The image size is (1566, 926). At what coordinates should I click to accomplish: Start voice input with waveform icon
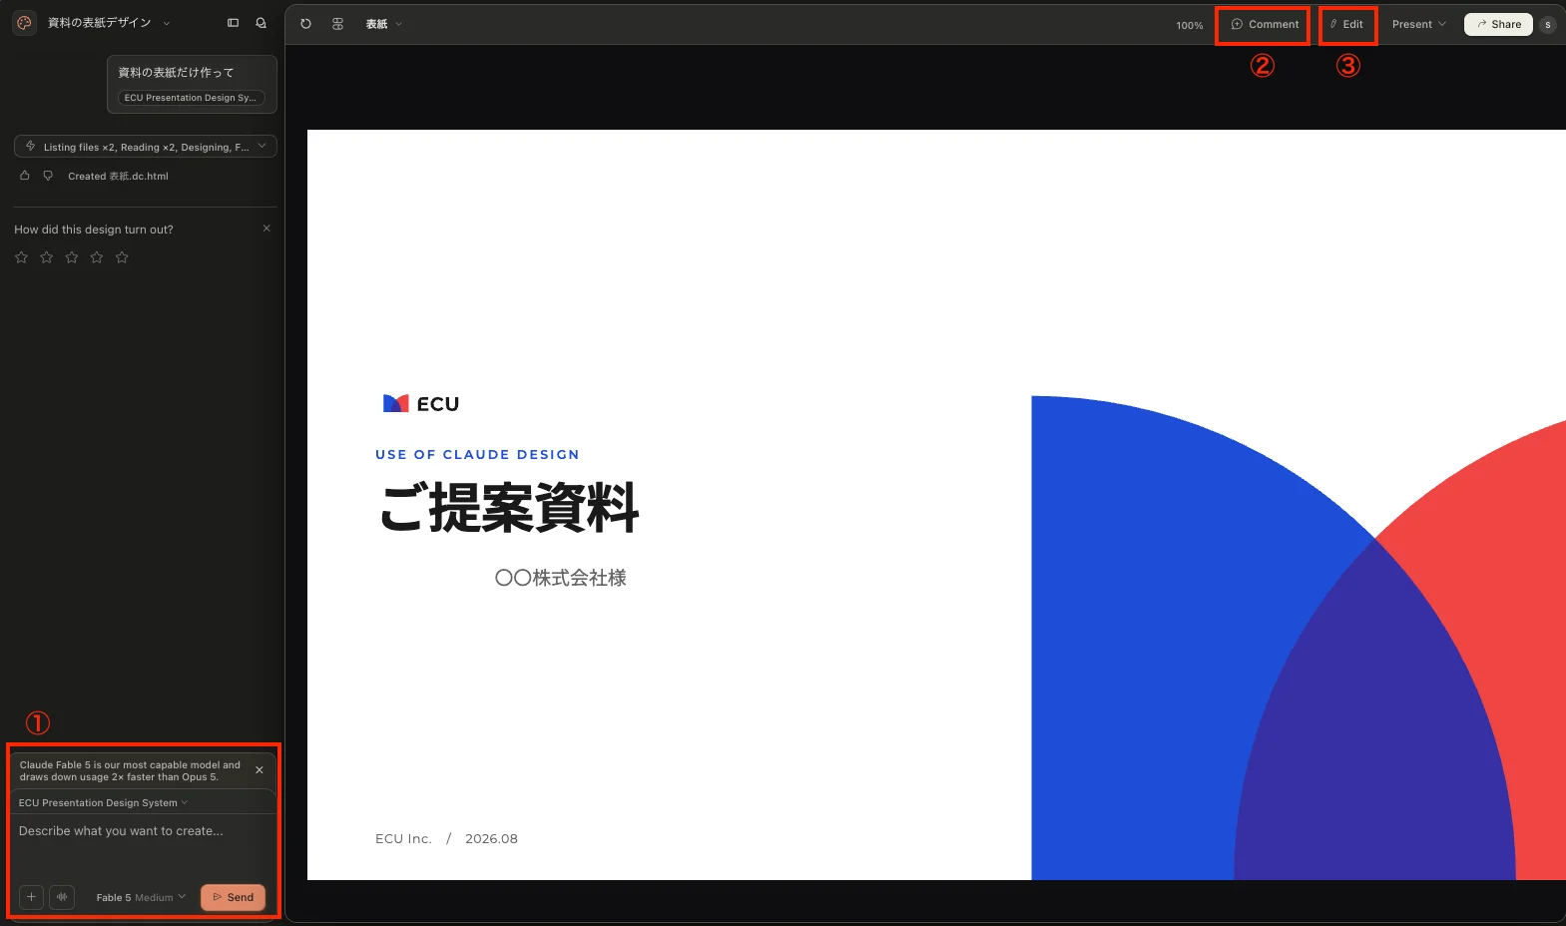62,897
